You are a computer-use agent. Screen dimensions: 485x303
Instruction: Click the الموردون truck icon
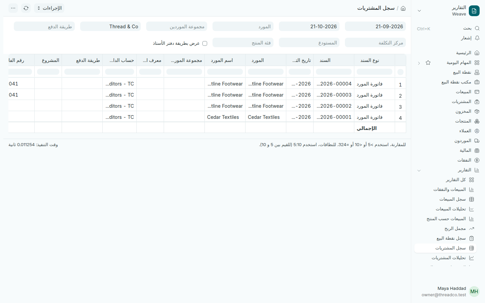[477, 141]
